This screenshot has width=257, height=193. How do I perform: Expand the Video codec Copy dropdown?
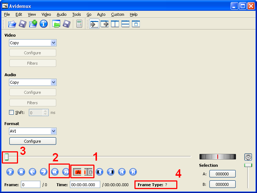(53, 43)
